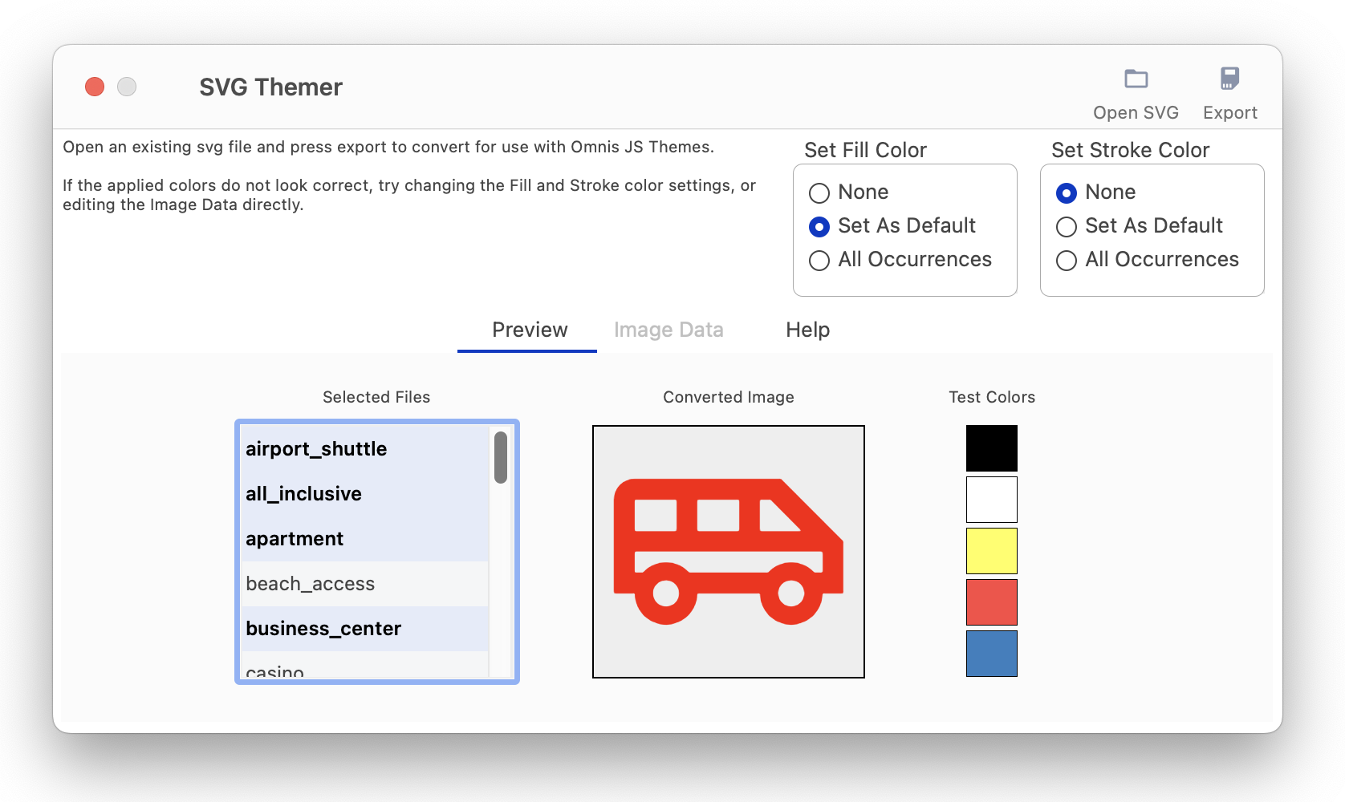Click the Export save icon
This screenshot has height=802, width=1345.
1229,79
